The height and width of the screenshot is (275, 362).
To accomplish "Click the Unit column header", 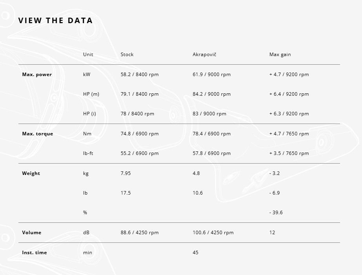I will pos(88,55).
